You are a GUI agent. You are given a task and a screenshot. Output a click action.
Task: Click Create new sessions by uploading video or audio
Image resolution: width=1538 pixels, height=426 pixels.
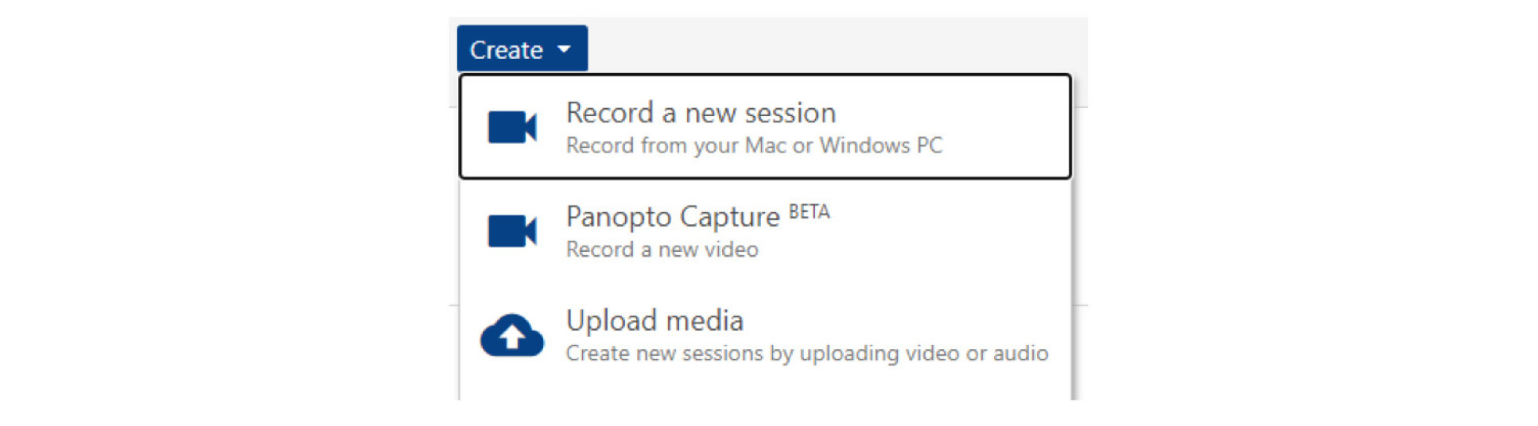click(x=806, y=354)
